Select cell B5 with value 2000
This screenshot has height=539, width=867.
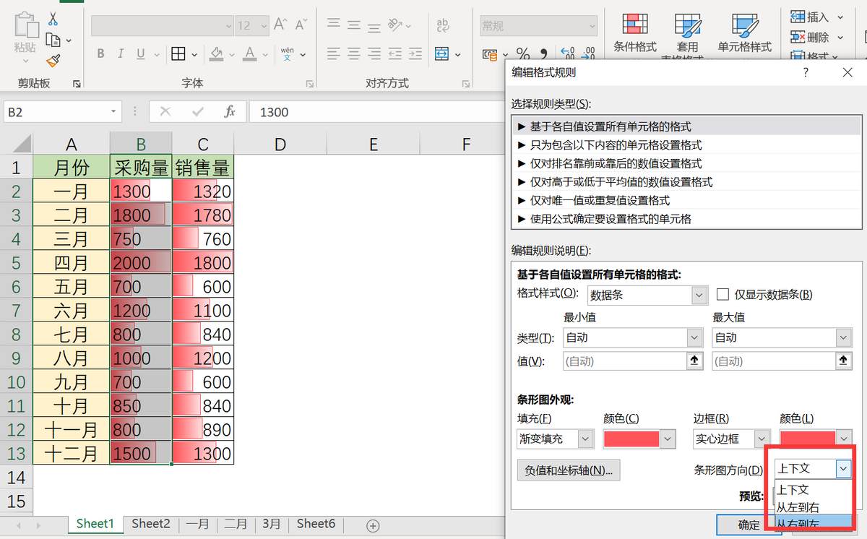[x=141, y=262]
